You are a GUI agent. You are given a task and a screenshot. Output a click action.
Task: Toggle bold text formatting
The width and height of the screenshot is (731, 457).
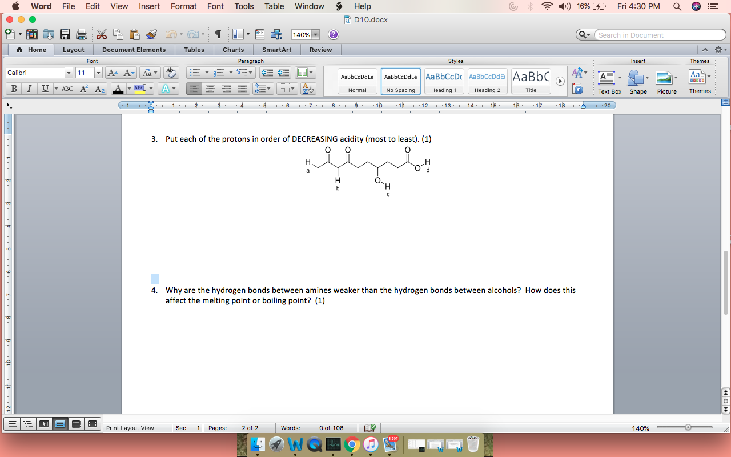[x=13, y=89]
